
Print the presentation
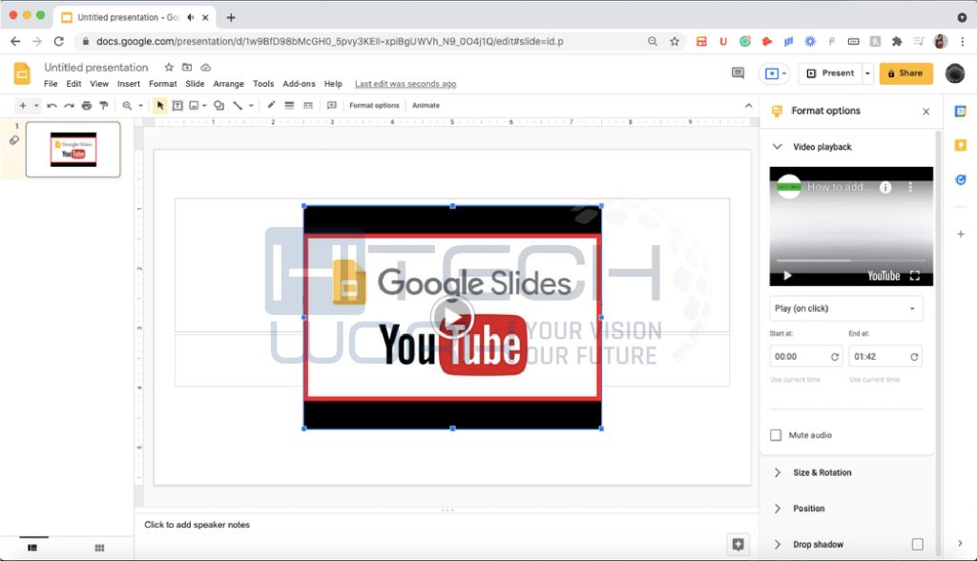point(87,105)
